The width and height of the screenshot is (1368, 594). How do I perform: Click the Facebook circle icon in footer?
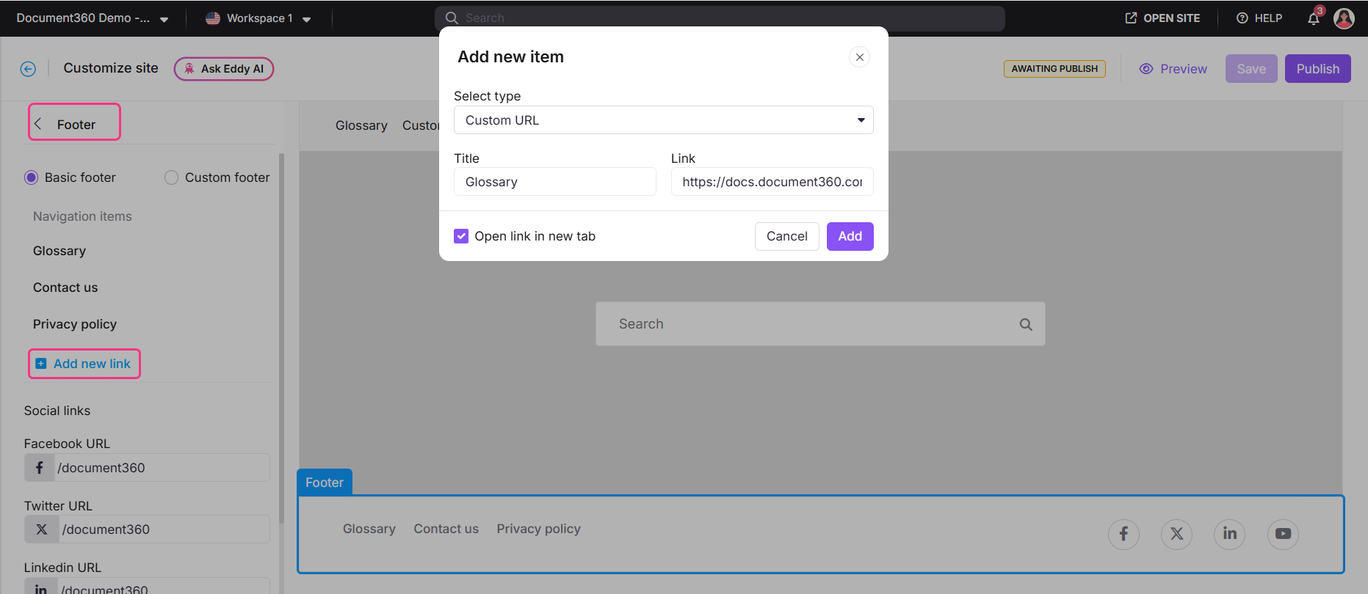(x=1123, y=534)
